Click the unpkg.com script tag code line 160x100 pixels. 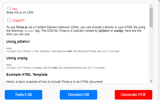tap(56, 67)
